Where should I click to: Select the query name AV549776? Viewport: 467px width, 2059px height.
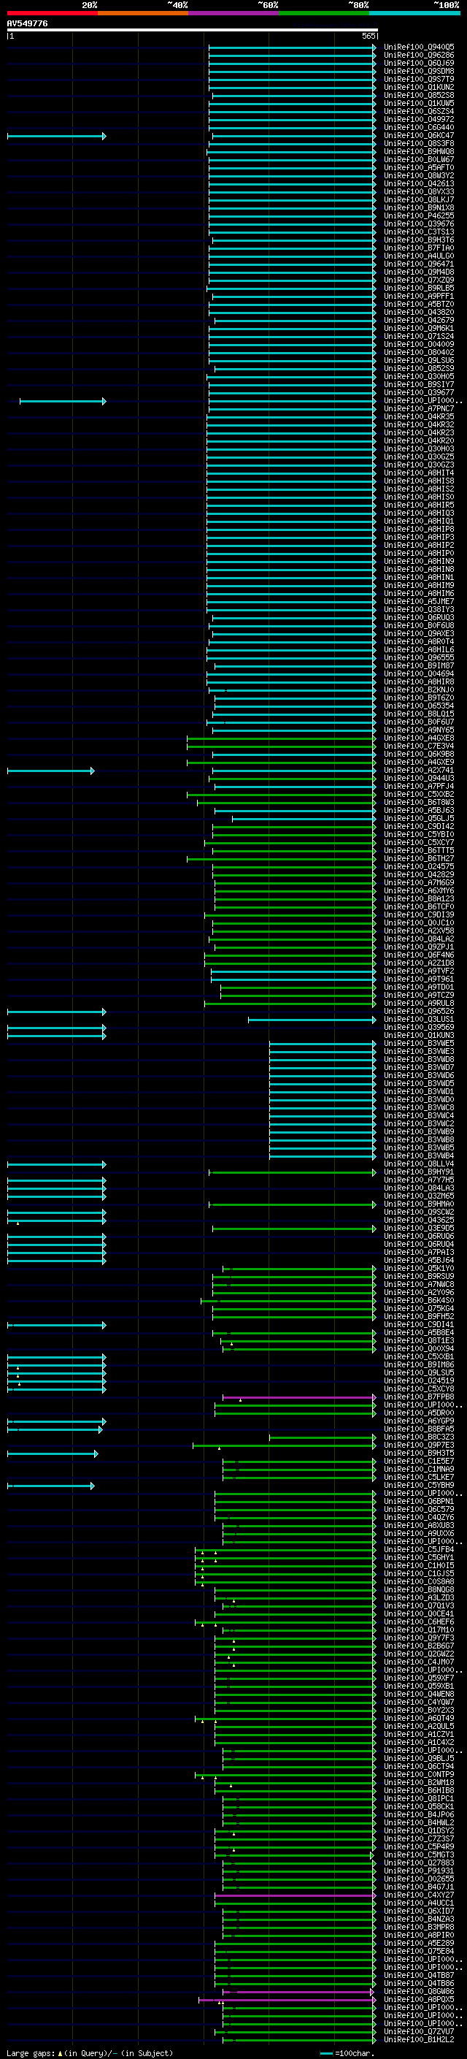click(27, 23)
